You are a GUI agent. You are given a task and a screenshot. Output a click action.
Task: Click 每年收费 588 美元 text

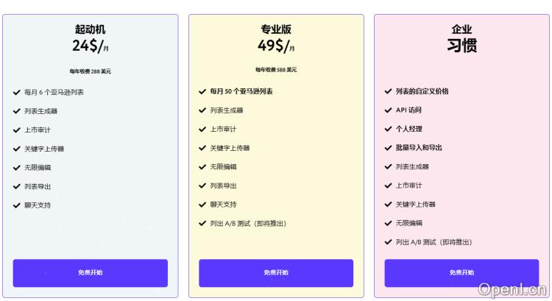[x=276, y=70]
